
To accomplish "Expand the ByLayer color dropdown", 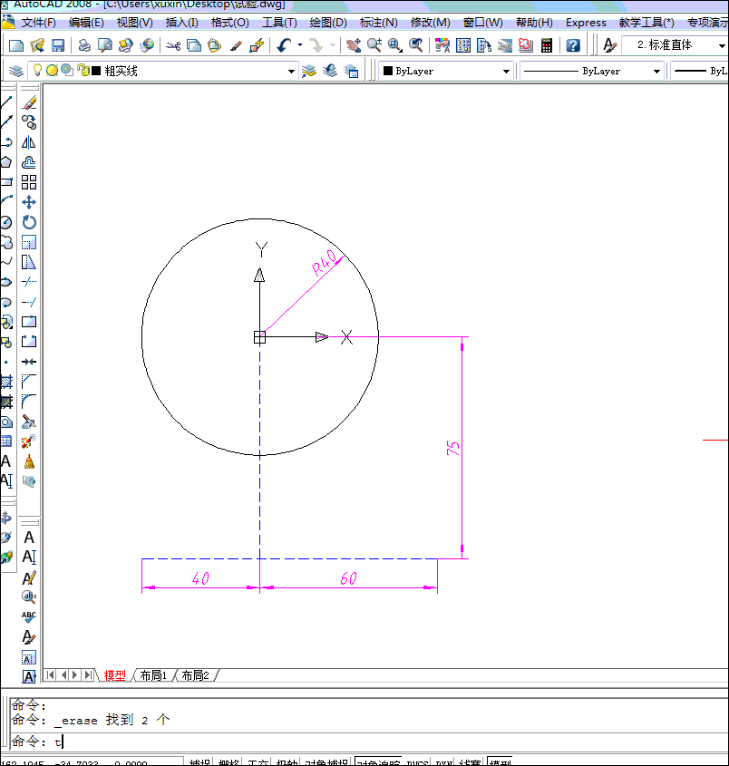I will tap(506, 72).
